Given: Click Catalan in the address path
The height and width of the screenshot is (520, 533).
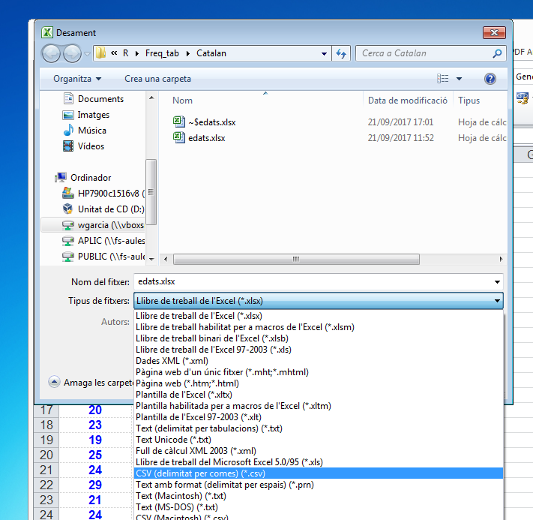Looking at the screenshot, I should [x=211, y=53].
